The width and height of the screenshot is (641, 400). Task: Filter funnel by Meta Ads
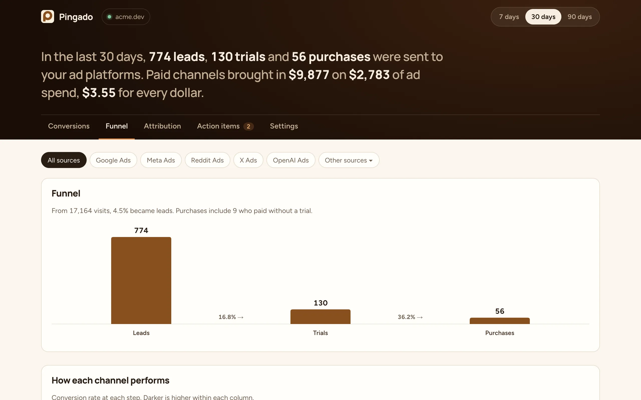click(161, 160)
